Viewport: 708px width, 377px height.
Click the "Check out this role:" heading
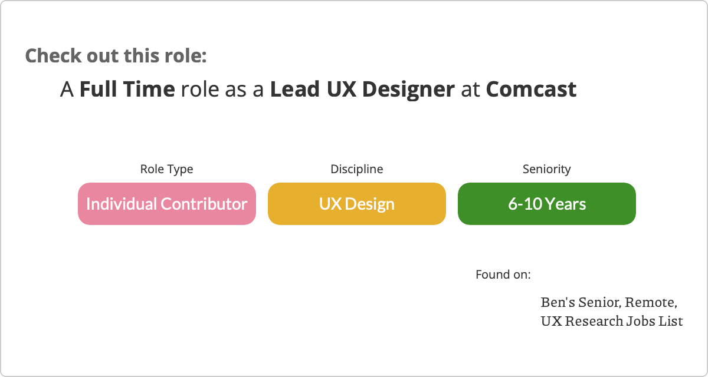[x=116, y=56]
